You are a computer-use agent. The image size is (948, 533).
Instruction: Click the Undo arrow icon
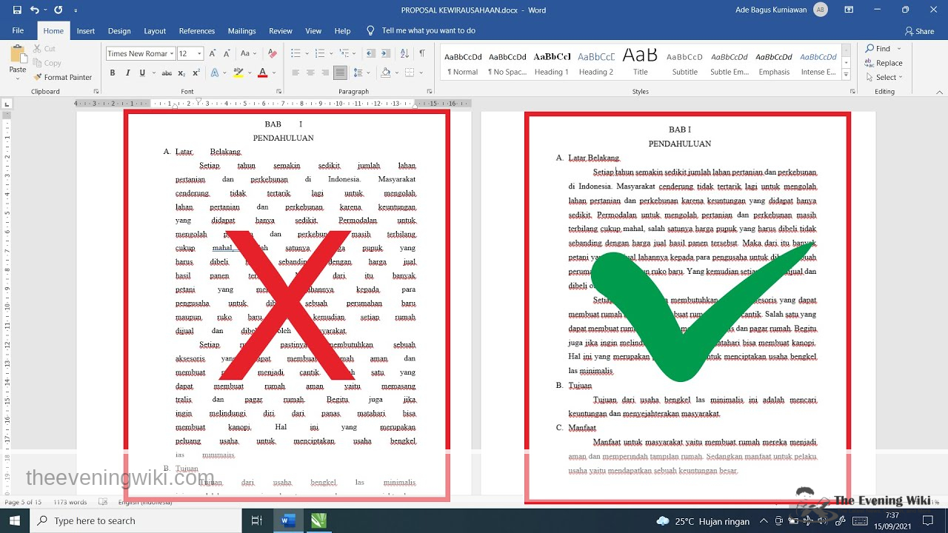tap(34, 10)
